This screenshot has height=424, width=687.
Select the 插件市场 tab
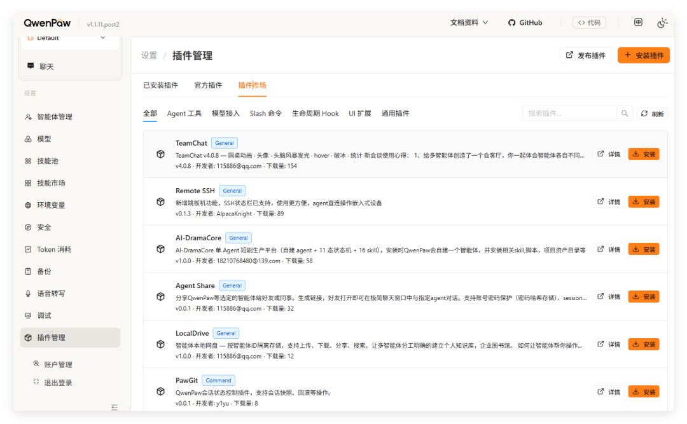[x=252, y=85]
